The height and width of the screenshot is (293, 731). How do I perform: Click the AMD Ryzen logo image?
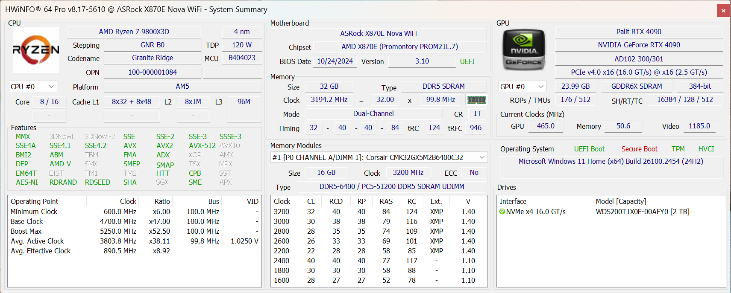(x=36, y=50)
